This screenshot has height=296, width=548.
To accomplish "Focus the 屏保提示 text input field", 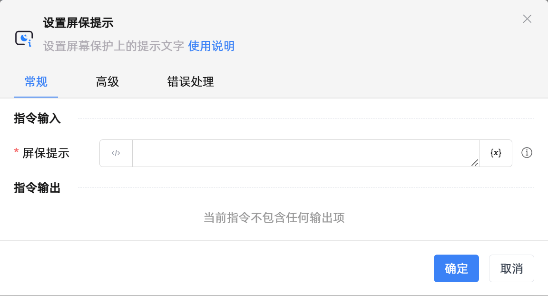I will coord(304,153).
